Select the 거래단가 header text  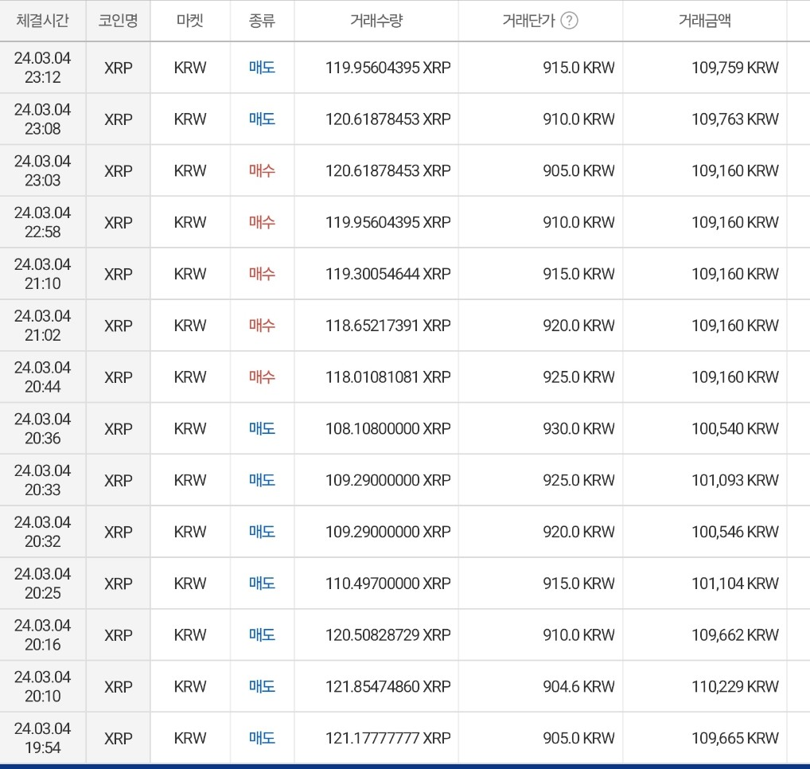[x=528, y=21]
